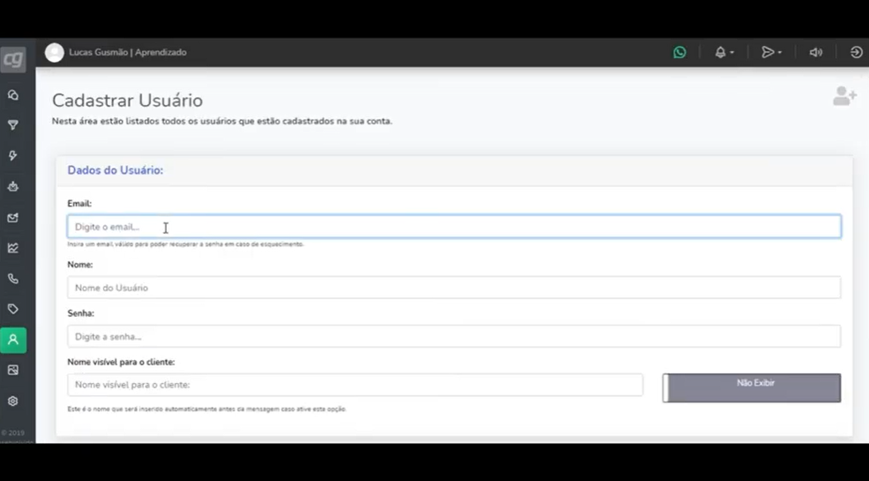Toggle the Não Exibir switch
The width and height of the screenshot is (869, 481).
(x=752, y=387)
